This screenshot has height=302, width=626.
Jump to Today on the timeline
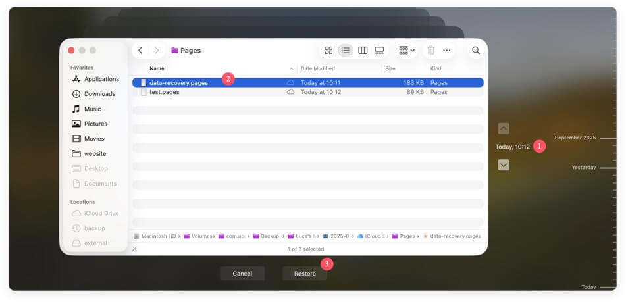click(588, 287)
